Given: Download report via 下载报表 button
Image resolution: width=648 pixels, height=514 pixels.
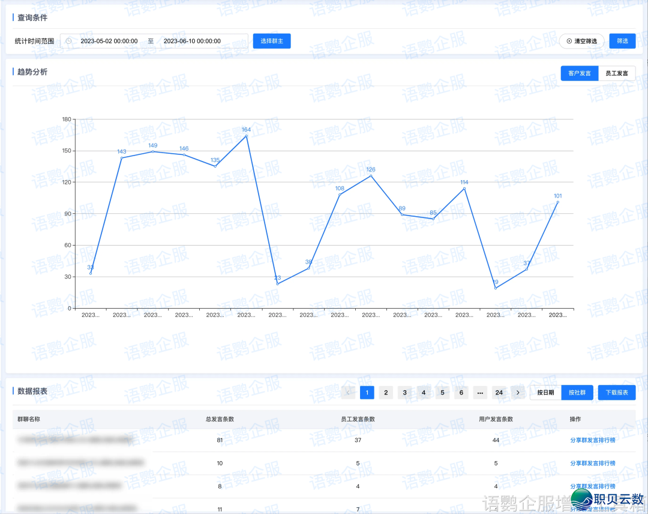Looking at the screenshot, I should pyautogui.click(x=617, y=393).
